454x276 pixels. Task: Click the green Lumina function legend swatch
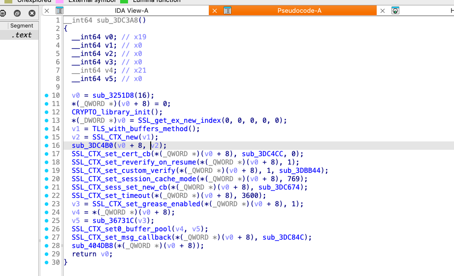coord(124,1)
